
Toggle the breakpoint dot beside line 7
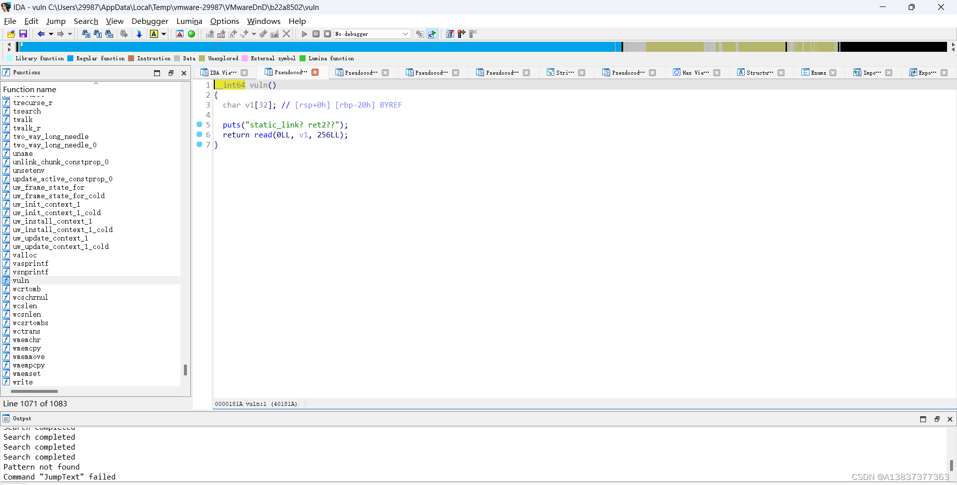200,144
